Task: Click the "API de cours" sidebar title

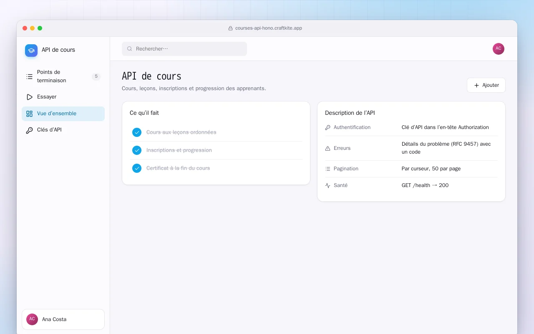Action: point(58,50)
